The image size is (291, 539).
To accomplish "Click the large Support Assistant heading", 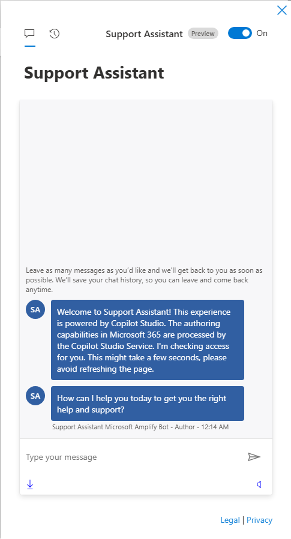I will [x=94, y=73].
